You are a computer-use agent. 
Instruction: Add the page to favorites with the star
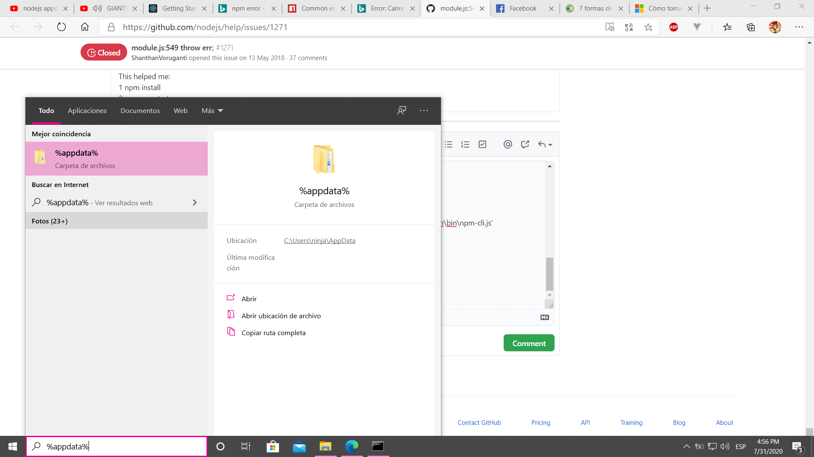tap(648, 27)
